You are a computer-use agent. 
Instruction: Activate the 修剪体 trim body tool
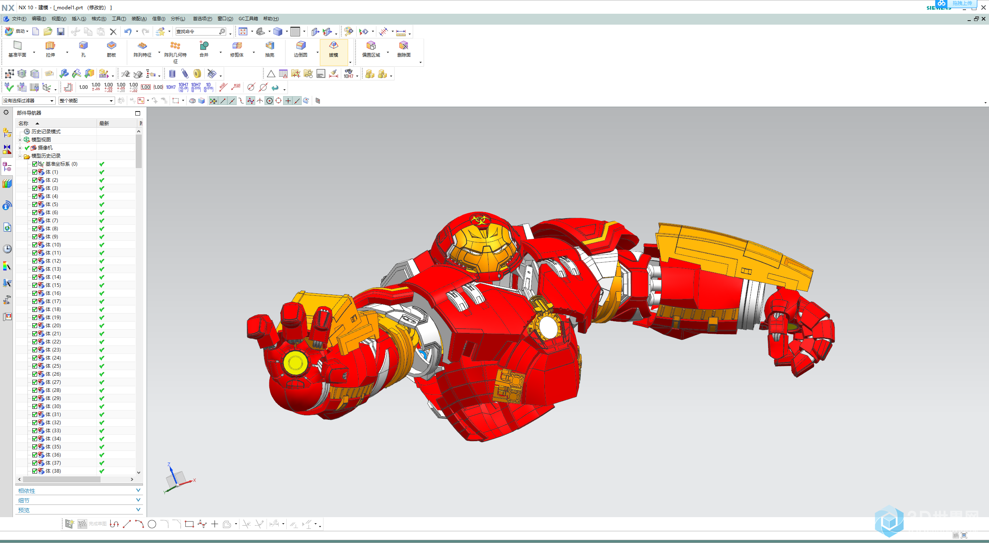[237, 49]
